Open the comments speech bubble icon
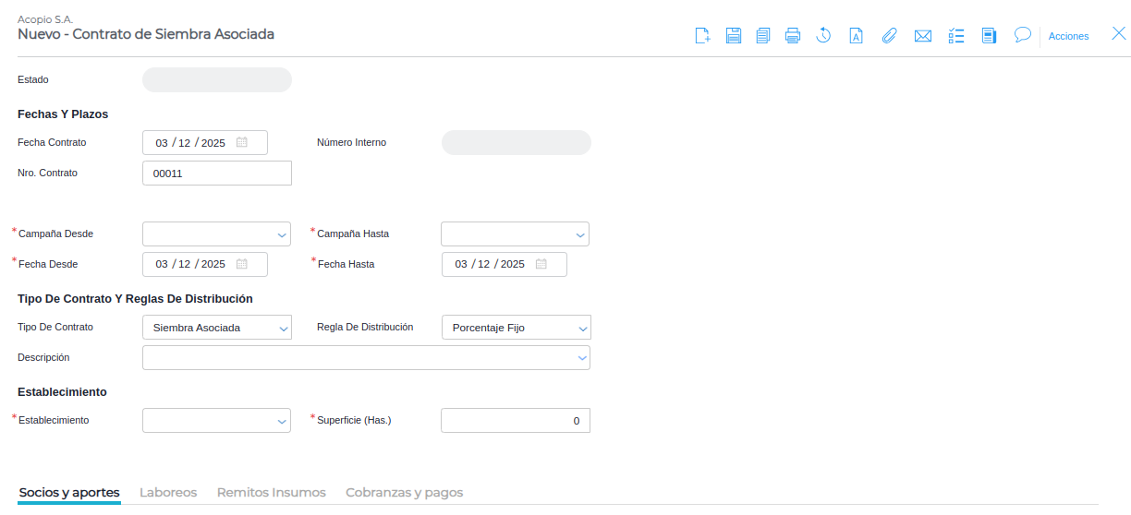 (x=1022, y=35)
